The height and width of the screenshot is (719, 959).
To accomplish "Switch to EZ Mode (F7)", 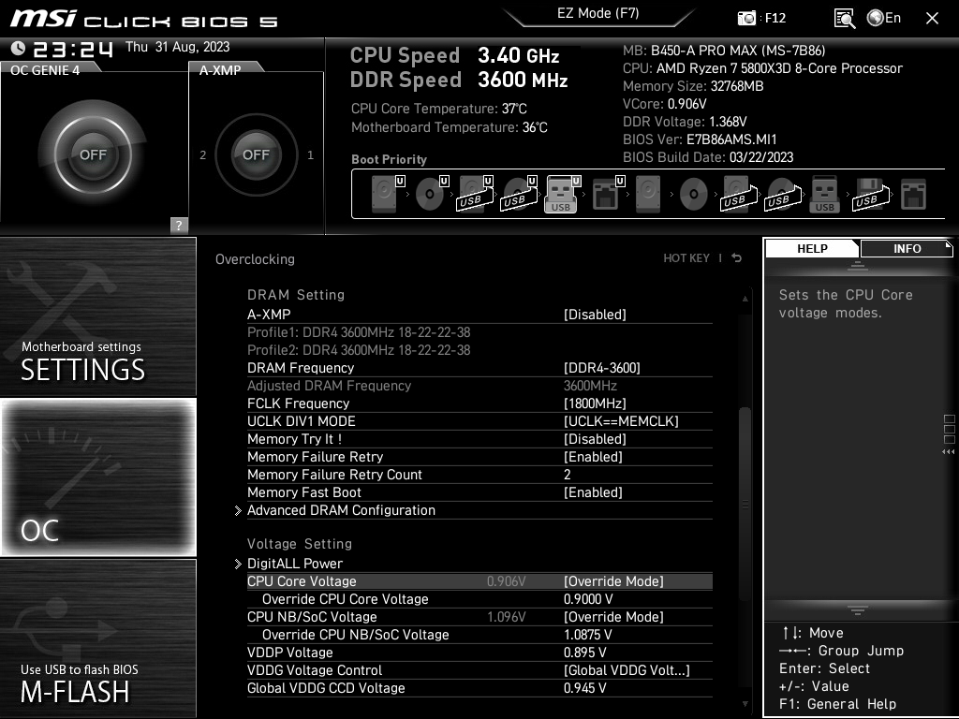I will [x=598, y=13].
